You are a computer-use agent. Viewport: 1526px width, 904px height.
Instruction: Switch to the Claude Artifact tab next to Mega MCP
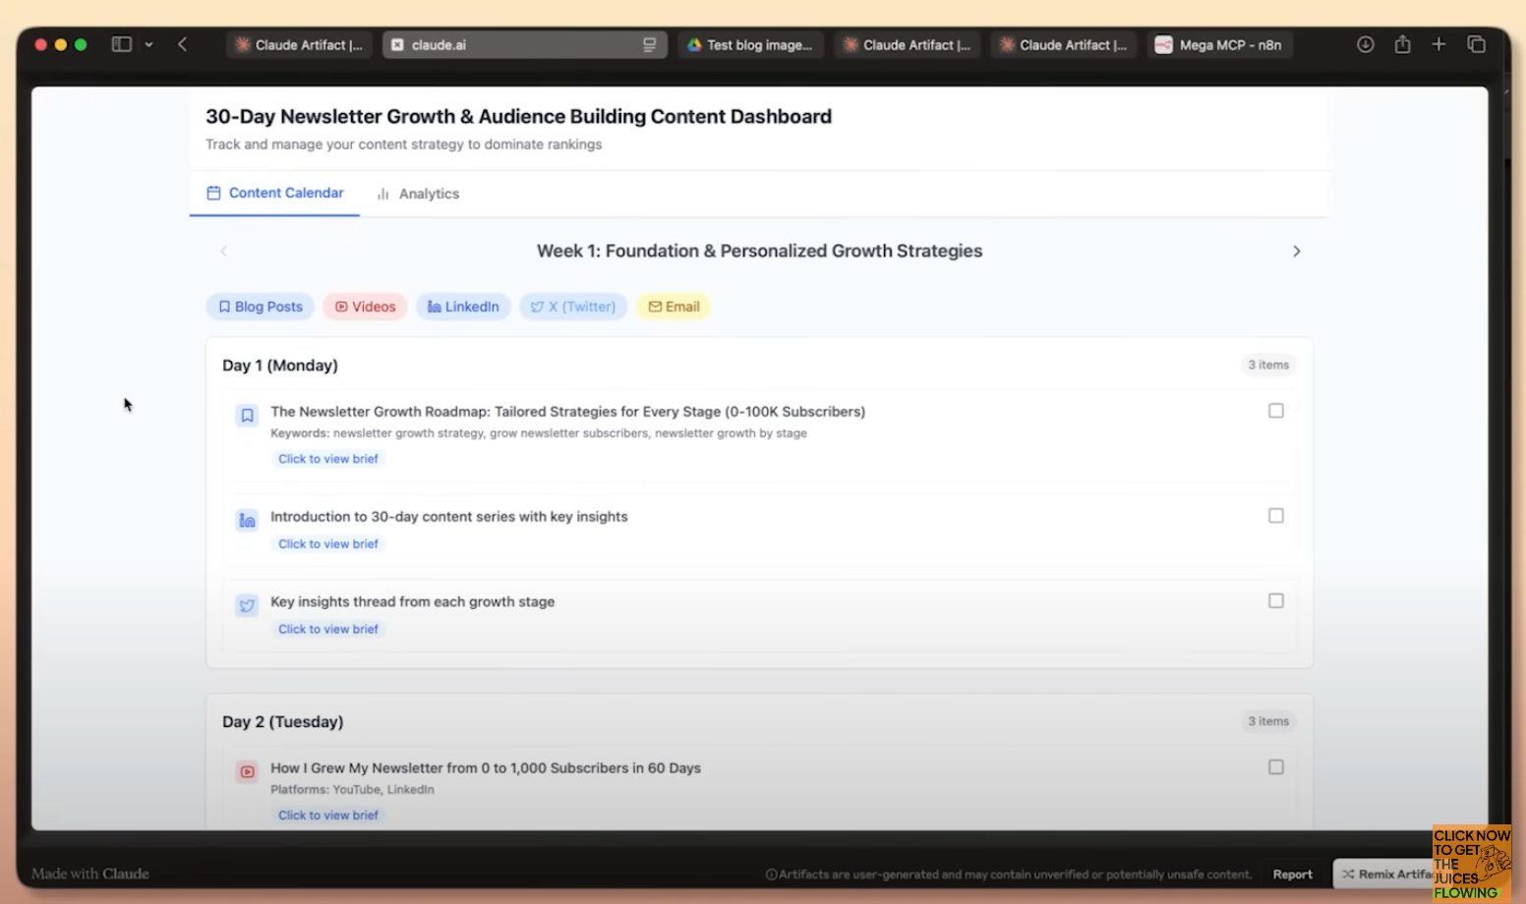click(1063, 45)
